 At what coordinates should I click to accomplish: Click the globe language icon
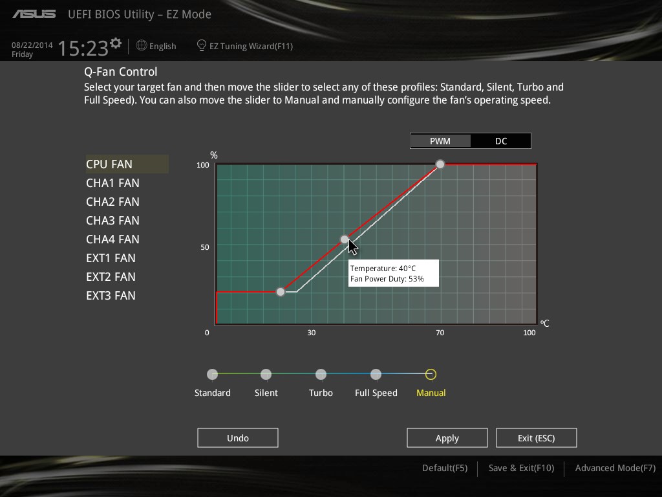[x=142, y=45]
